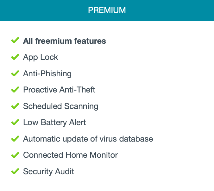Click the checkmark beside Low Battery Alert
Viewport: 214px width, 191px height.
pos(15,122)
